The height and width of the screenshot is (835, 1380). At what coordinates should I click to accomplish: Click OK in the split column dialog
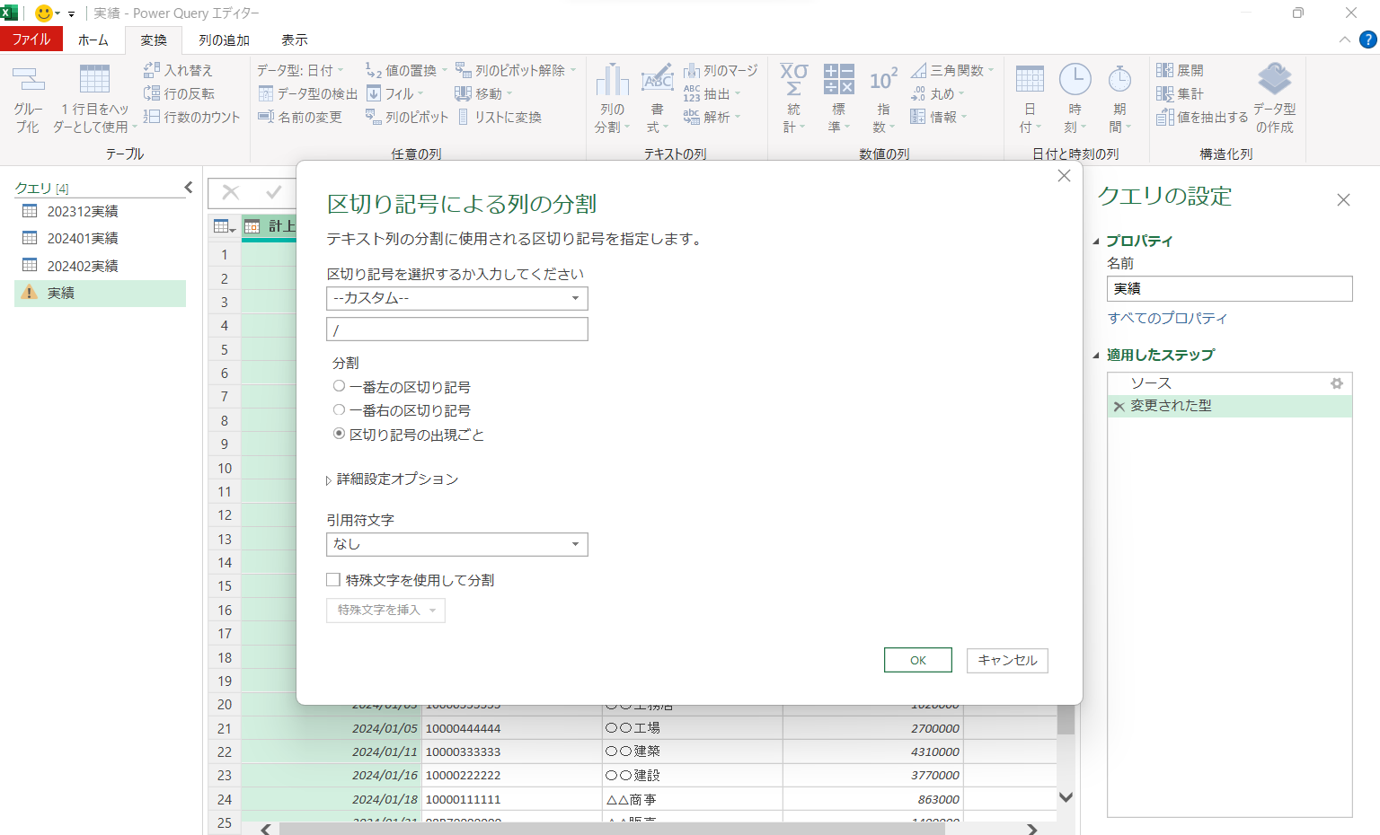(918, 660)
